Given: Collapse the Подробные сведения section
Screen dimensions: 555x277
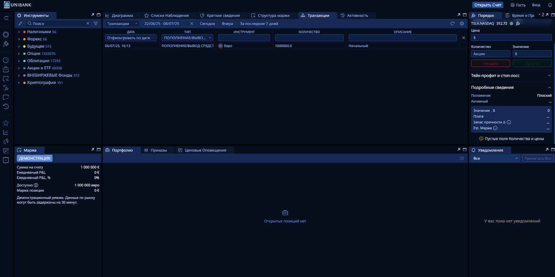Looking at the screenshot, I should point(549,87).
